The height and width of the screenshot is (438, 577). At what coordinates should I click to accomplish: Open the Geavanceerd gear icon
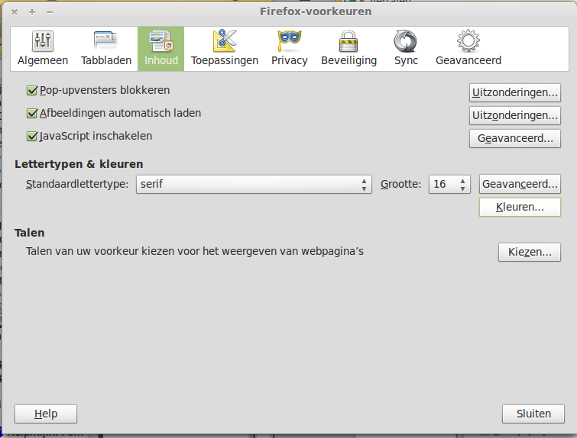pos(468,40)
